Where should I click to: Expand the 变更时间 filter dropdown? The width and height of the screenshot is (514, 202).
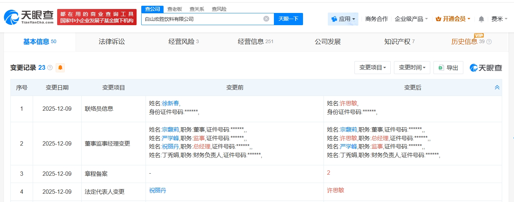coord(412,68)
